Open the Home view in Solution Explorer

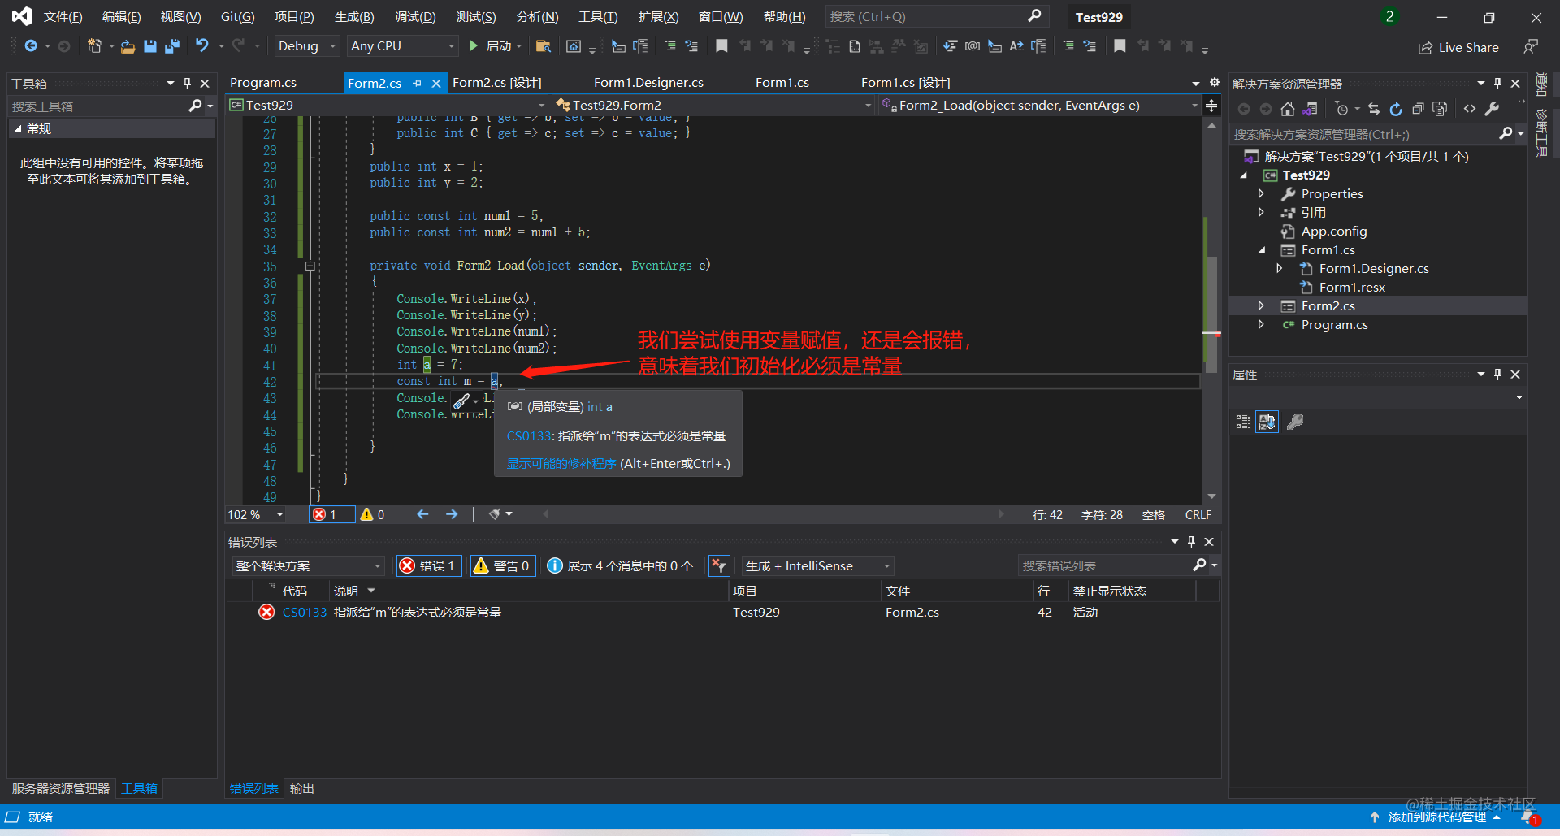(1288, 108)
